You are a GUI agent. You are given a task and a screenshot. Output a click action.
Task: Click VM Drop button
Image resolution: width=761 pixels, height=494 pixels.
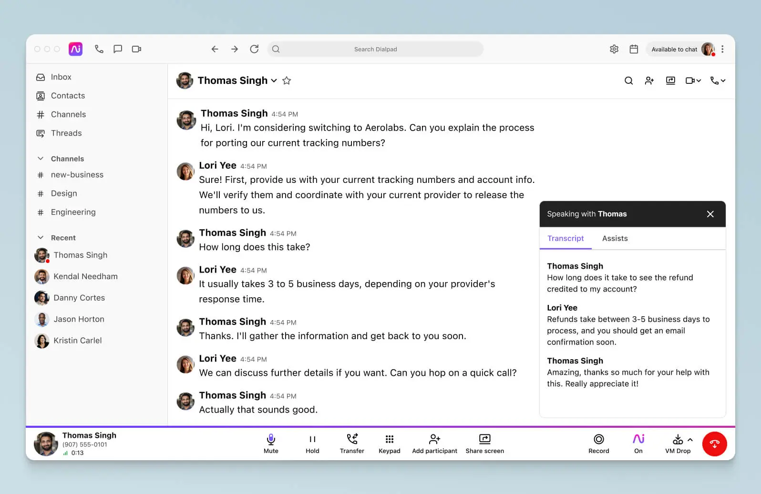[678, 444]
